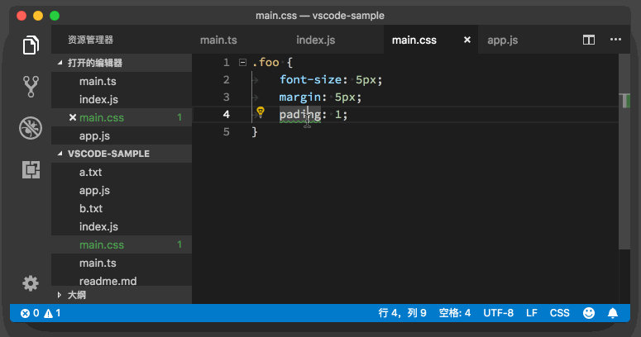The width and height of the screenshot is (641, 337).
Task: Switch to the index.js editor tab
Action: click(x=315, y=40)
